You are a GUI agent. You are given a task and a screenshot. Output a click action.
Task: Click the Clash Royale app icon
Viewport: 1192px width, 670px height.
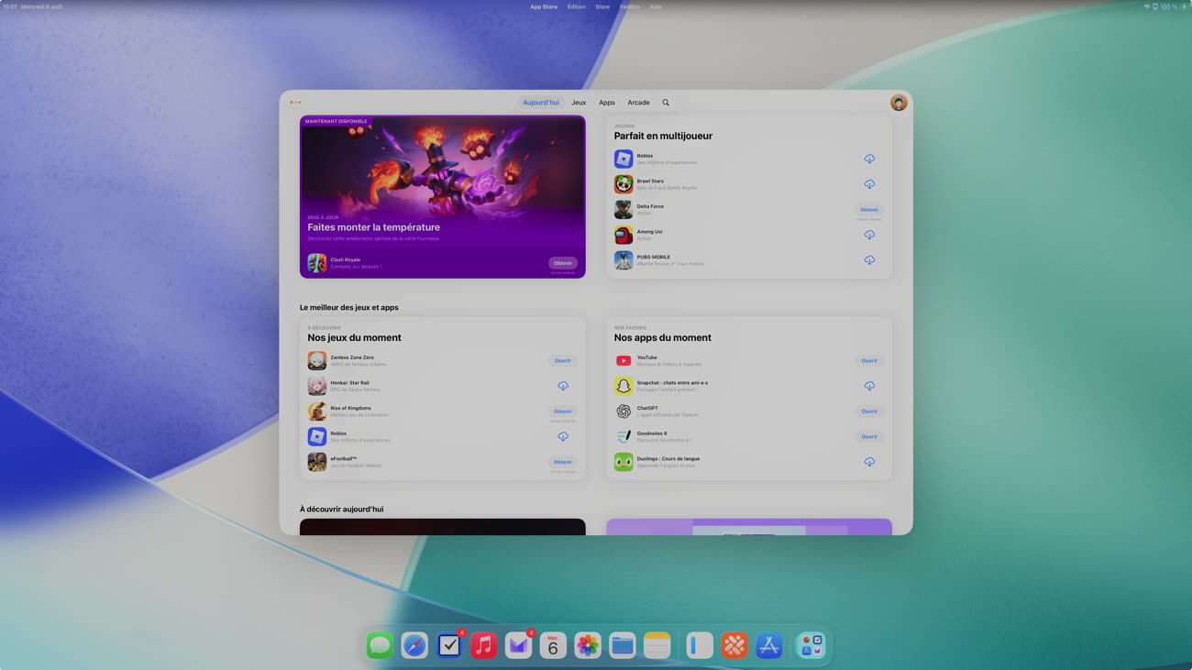pos(317,263)
